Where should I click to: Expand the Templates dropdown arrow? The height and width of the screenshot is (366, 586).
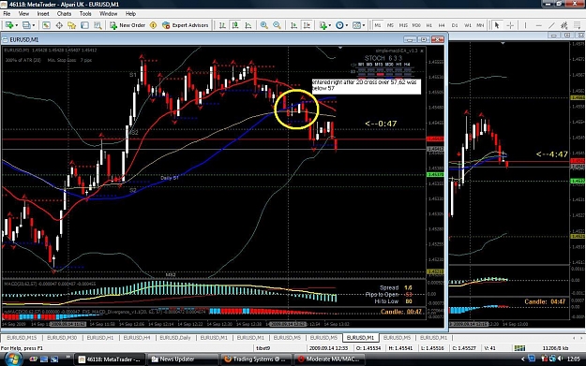click(x=364, y=25)
